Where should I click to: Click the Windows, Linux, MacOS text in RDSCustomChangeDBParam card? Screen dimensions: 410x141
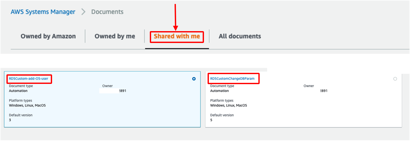pos(228,105)
